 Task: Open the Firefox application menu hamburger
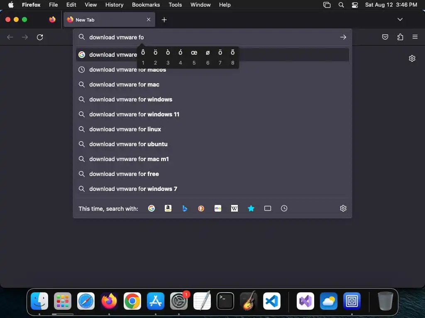[415, 37]
